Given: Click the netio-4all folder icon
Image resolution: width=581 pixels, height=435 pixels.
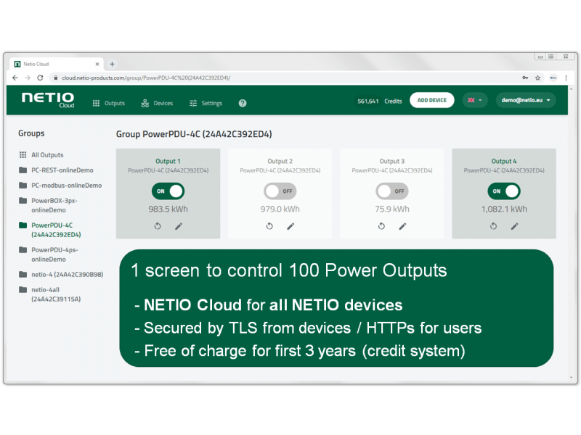Looking at the screenshot, I should click(23, 289).
